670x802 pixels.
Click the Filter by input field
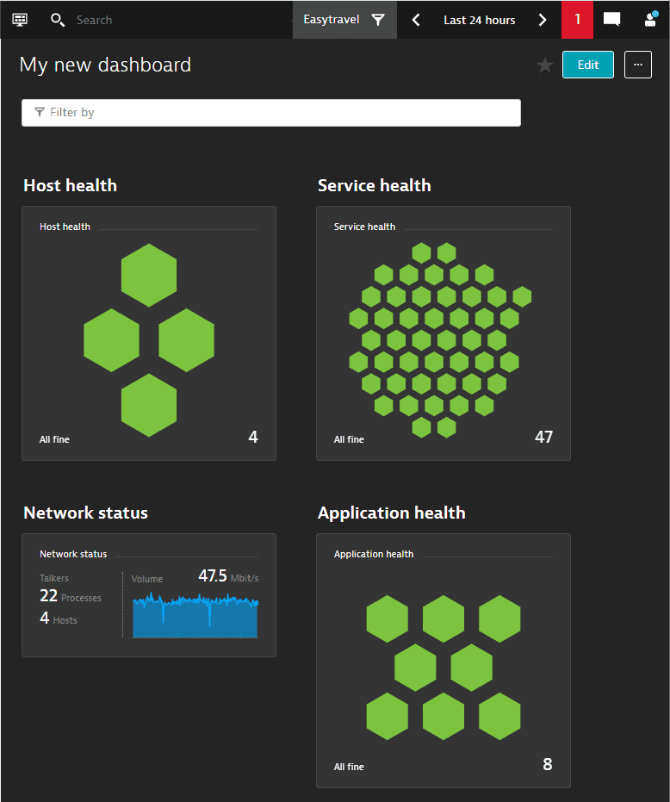pos(271,113)
